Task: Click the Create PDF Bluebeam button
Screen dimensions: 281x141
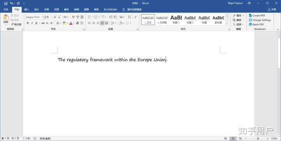Action: pos(257,16)
